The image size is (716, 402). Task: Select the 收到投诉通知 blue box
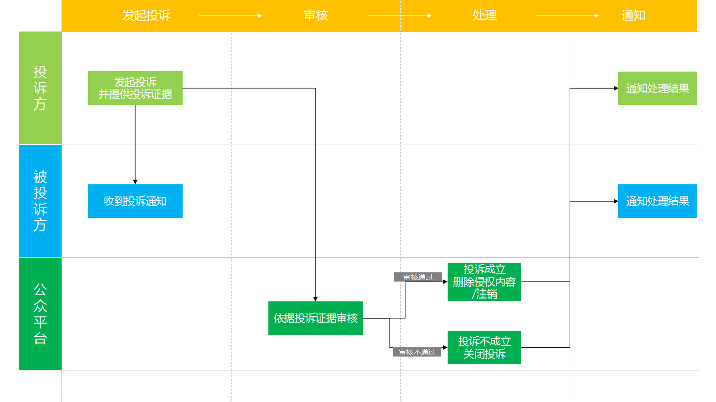(135, 201)
